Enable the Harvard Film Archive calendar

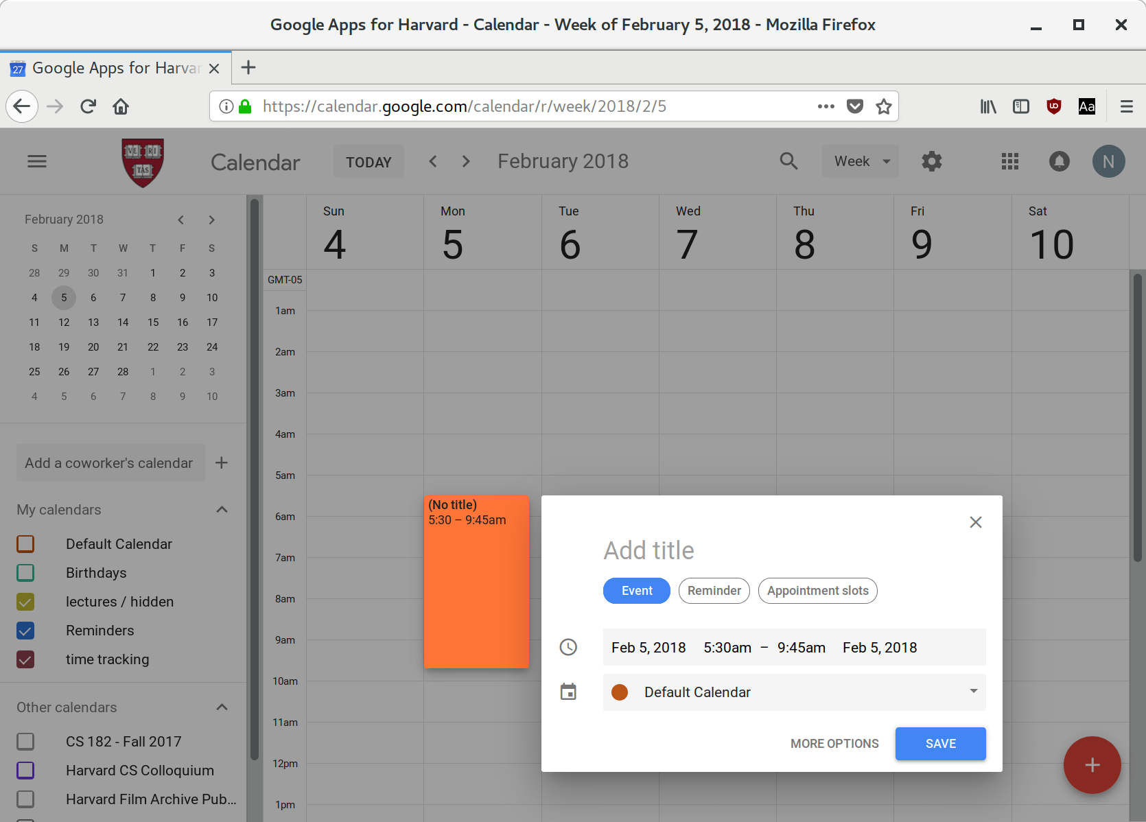point(25,799)
